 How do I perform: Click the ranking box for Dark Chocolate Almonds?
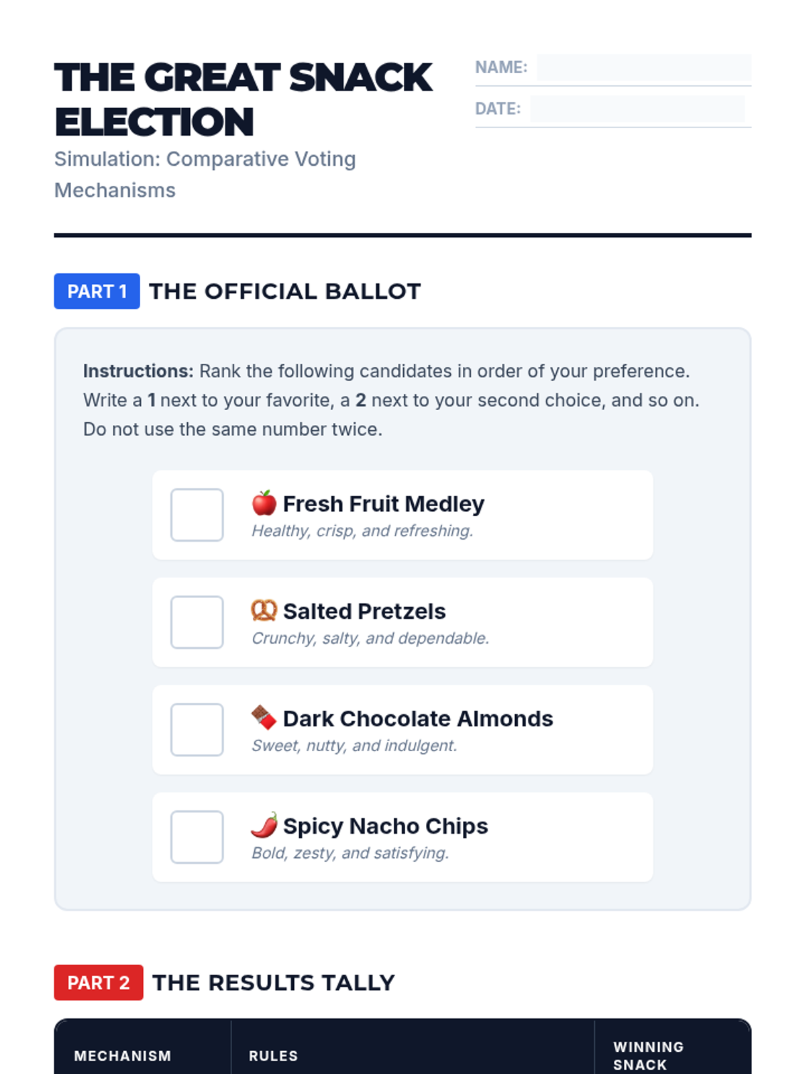pyautogui.click(x=197, y=730)
